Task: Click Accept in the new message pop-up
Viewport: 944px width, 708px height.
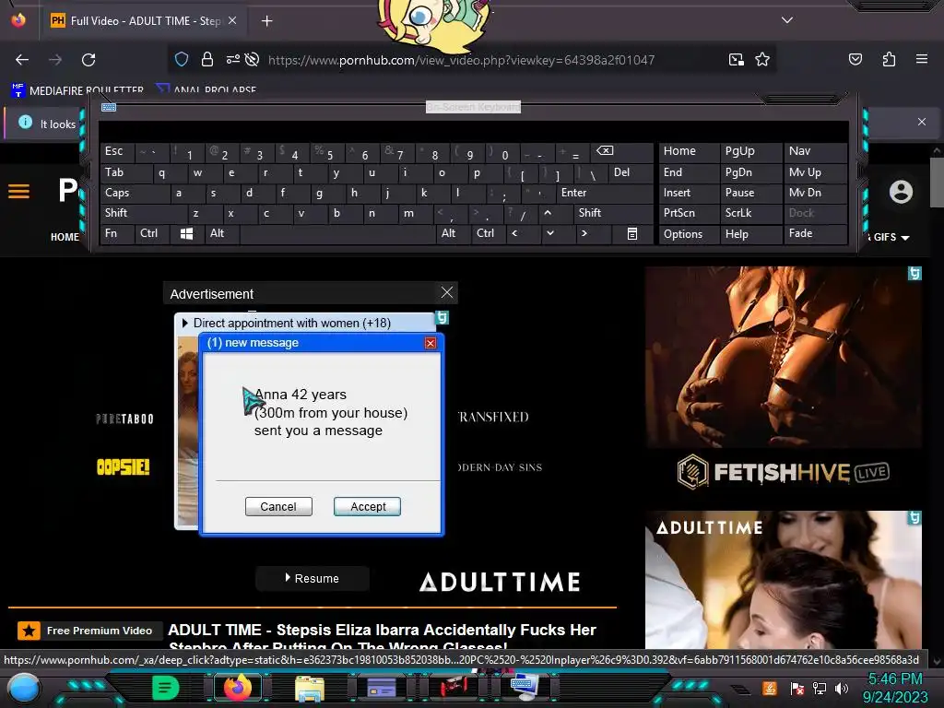Action: (x=367, y=506)
